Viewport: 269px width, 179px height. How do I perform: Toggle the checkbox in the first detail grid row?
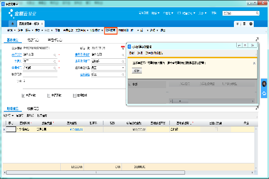(x=216, y=129)
